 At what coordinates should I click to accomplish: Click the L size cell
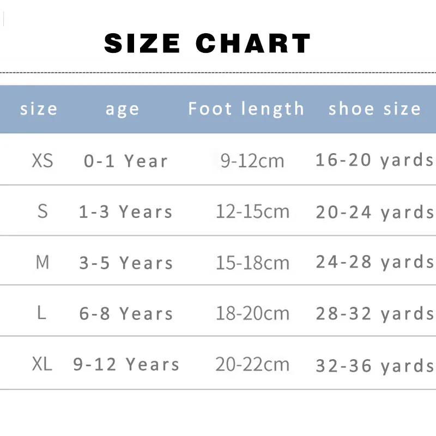42,313
